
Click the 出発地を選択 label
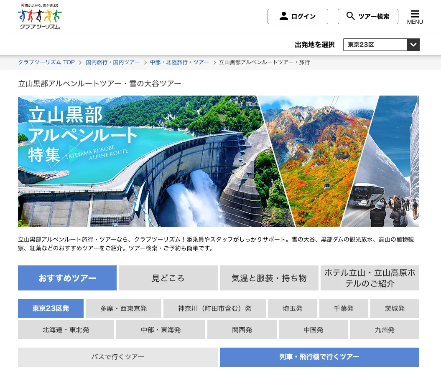pyautogui.click(x=315, y=45)
